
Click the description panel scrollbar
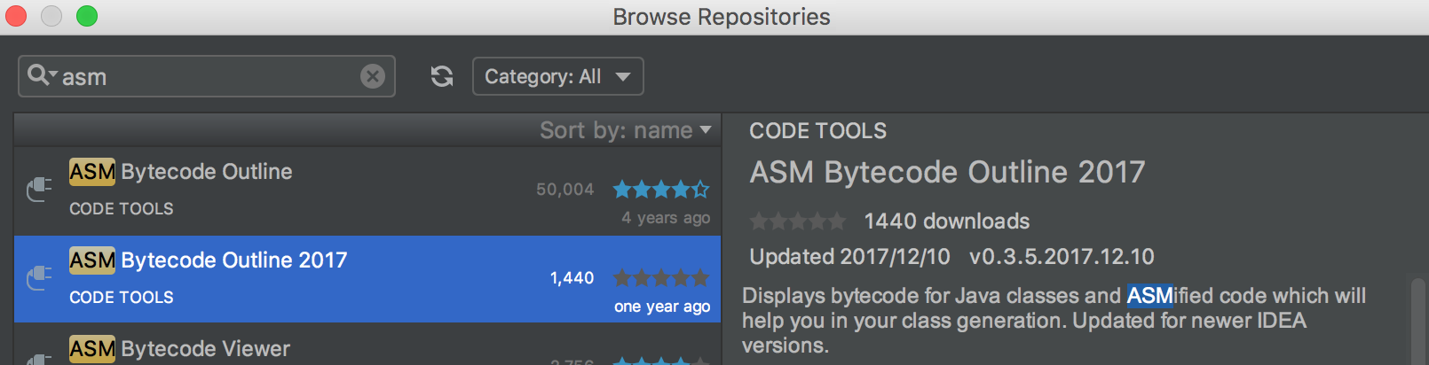tap(1417, 319)
